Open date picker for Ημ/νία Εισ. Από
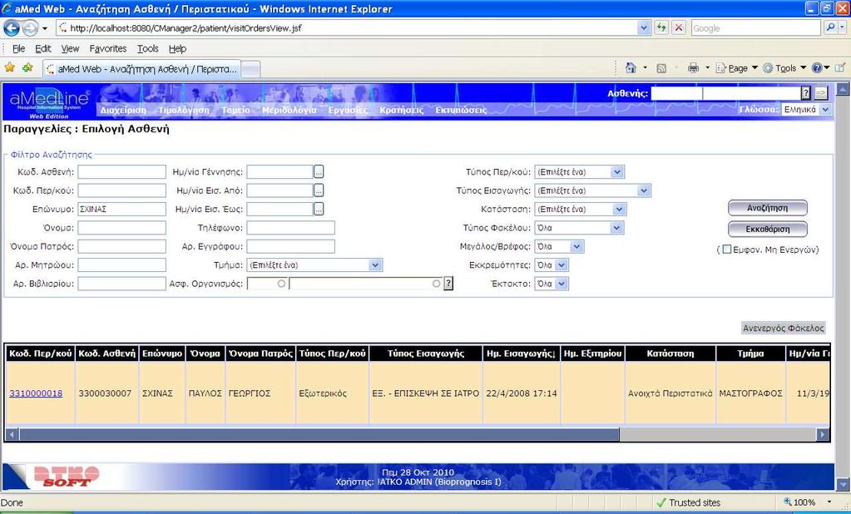The image size is (851, 514). point(319,190)
